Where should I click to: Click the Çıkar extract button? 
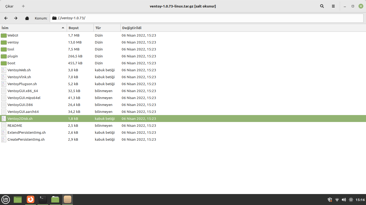point(9,6)
